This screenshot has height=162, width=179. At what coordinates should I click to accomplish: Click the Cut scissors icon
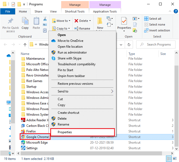(45, 19)
